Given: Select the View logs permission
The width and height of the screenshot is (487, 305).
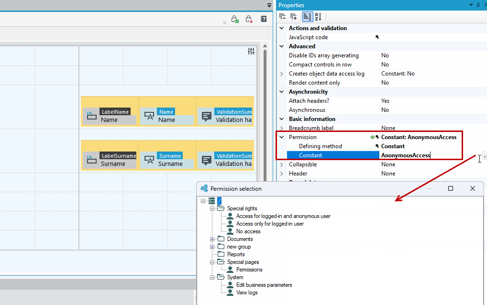Looking at the screenshot, I should 246,293.
